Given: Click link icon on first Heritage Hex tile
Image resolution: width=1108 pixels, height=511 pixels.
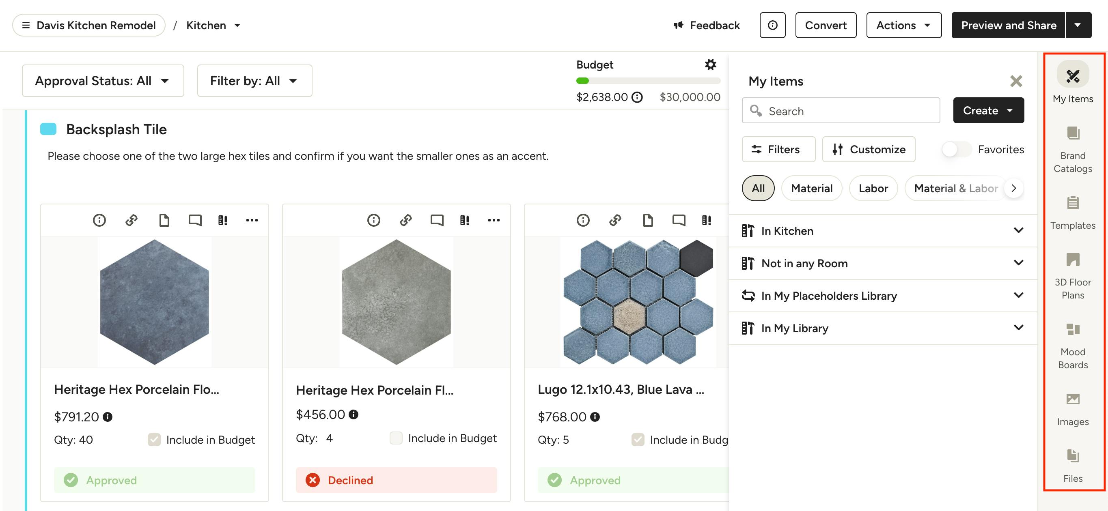Looking at the screenshot, I should point(131,220).
